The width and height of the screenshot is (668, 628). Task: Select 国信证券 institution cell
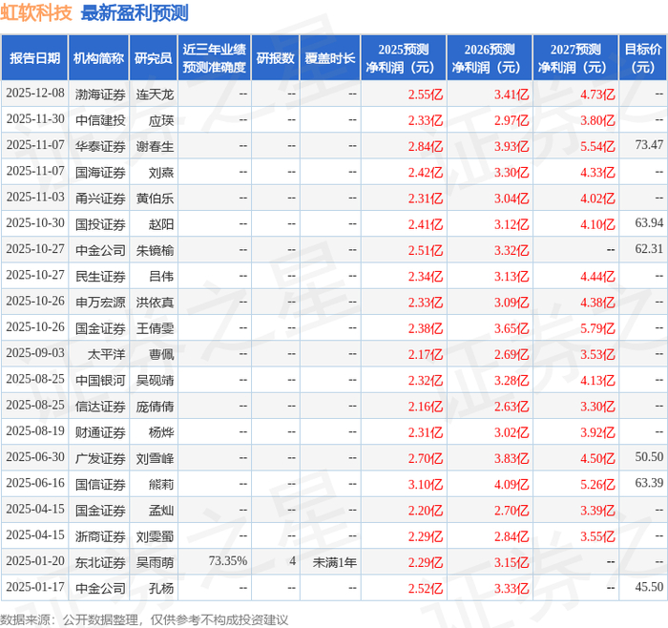coord(100,484)
